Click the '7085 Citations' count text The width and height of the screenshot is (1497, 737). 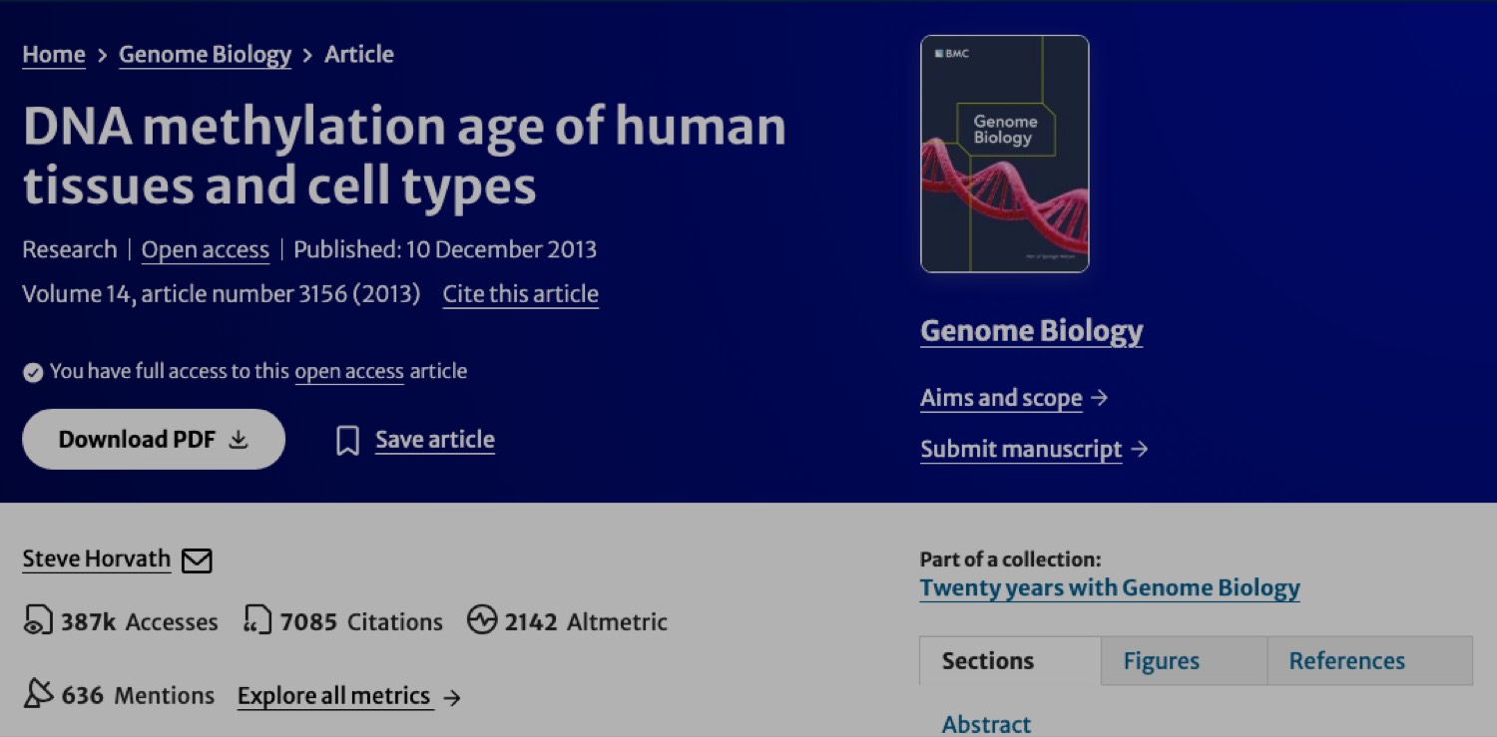[361, 622]
